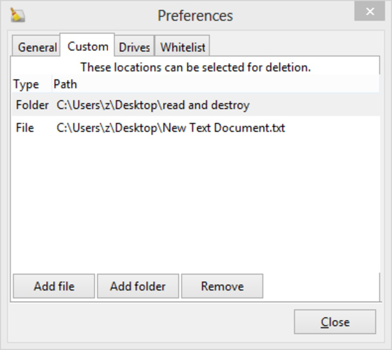Click the Add folder button
The image size is (392, 350).
coord(138,286)
